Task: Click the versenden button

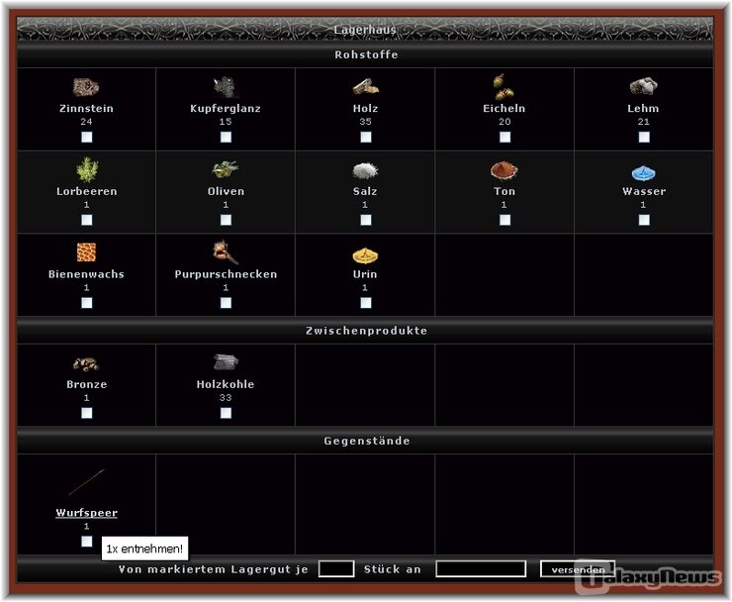Action: 578,569
